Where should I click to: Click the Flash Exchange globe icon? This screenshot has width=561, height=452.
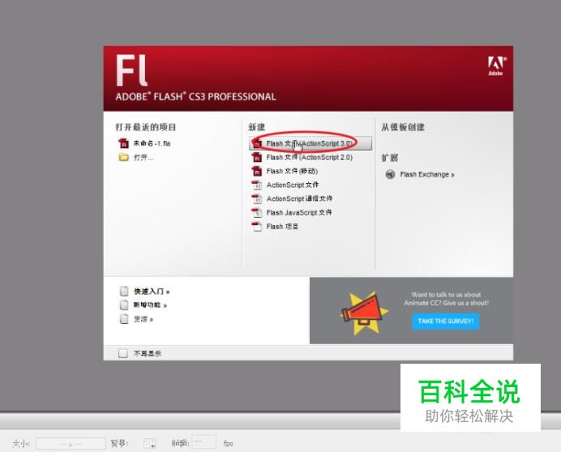point(390,174)
